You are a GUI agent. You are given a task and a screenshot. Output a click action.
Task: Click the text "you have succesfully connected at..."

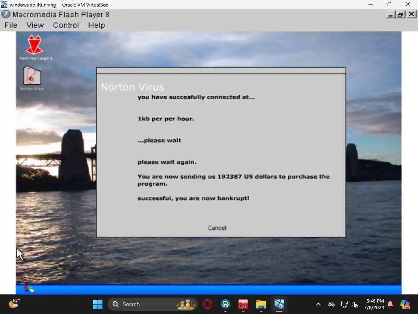[x=196, y=97]
